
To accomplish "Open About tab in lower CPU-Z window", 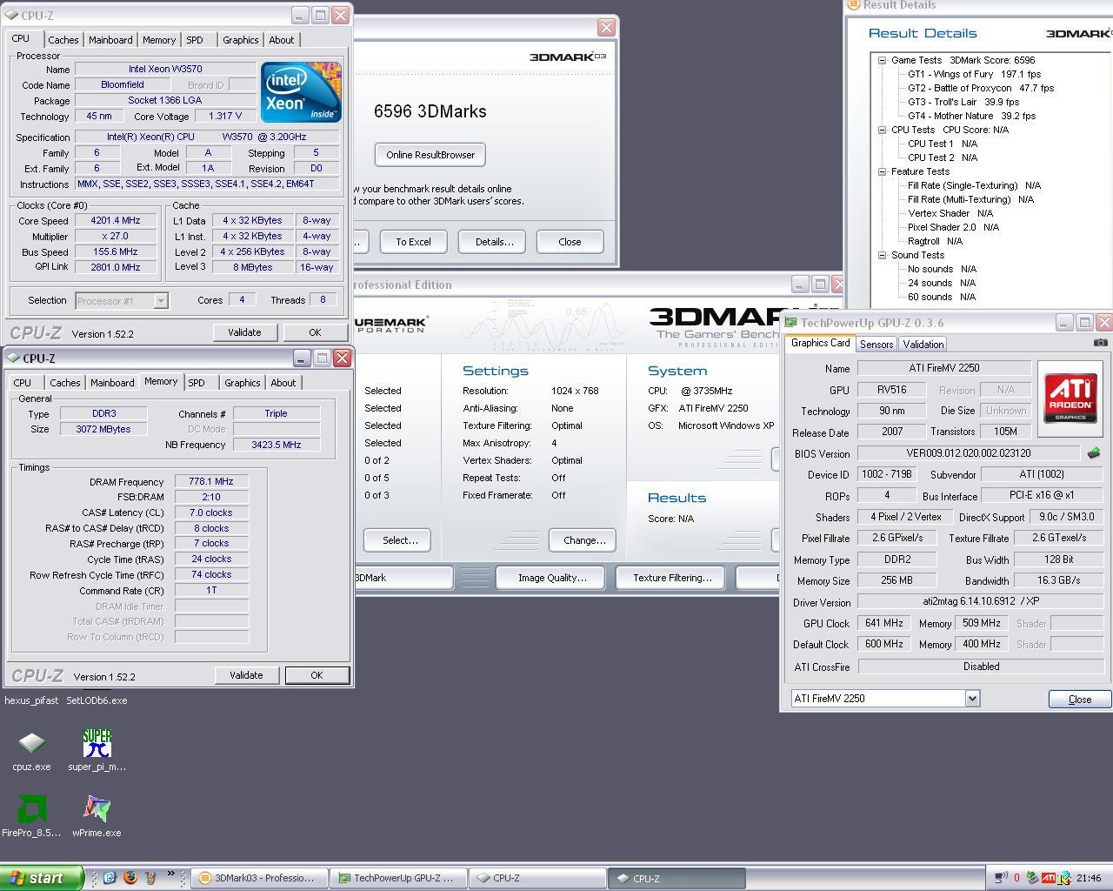I will [283, 383].
